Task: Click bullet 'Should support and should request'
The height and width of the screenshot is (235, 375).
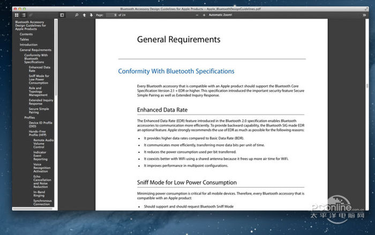Action: coord(189,207)
